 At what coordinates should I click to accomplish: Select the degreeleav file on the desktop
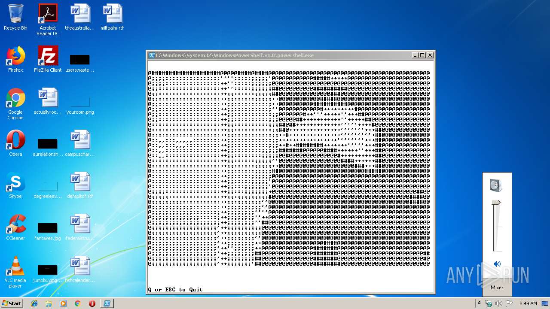click(48, 189)
